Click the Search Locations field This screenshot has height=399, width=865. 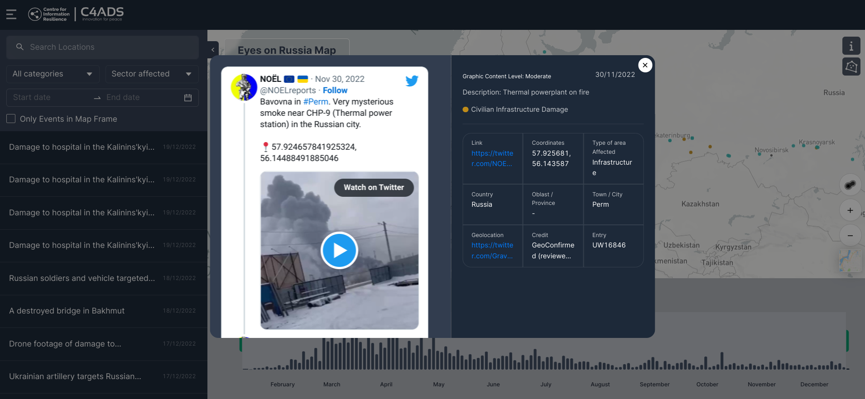(x=103, y=47)
